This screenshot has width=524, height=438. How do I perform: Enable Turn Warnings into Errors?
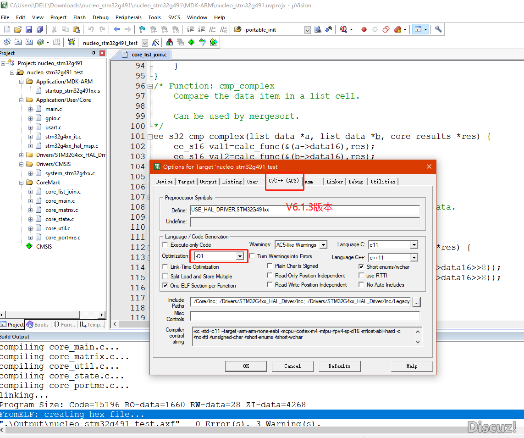pos(252,256)
